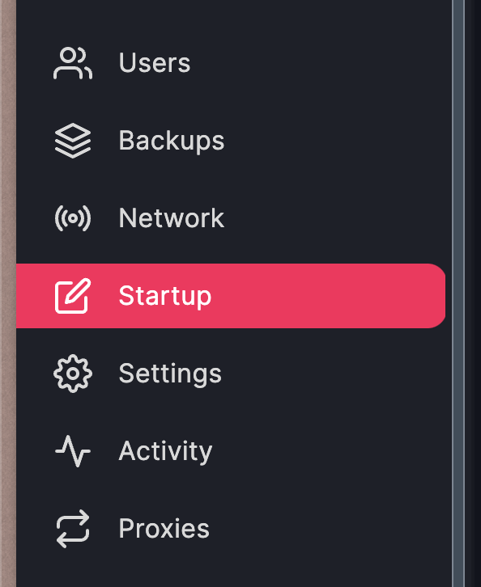Select the highlighted Startup label
Image resolution: width=481 pixels, height=587 pixels.
pos(165,296)
